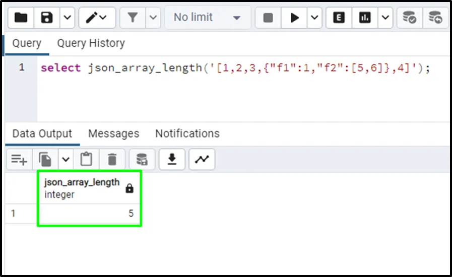This screenshot has width=452, height=277.
Task: Expand the Execute options dropdown arrow
Action: [314, 18]
